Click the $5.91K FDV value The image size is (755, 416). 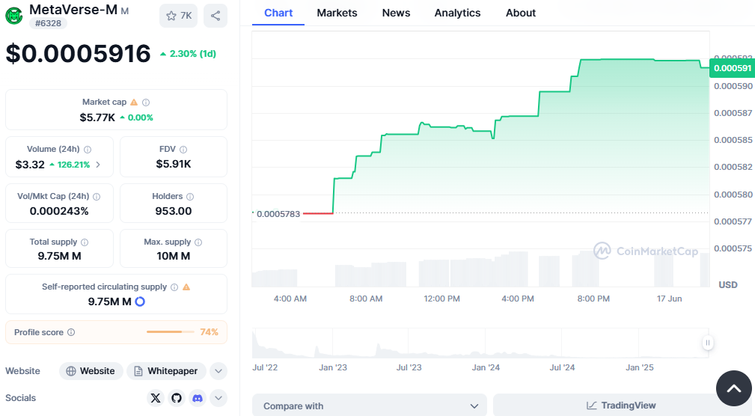[x=174, y=164]
